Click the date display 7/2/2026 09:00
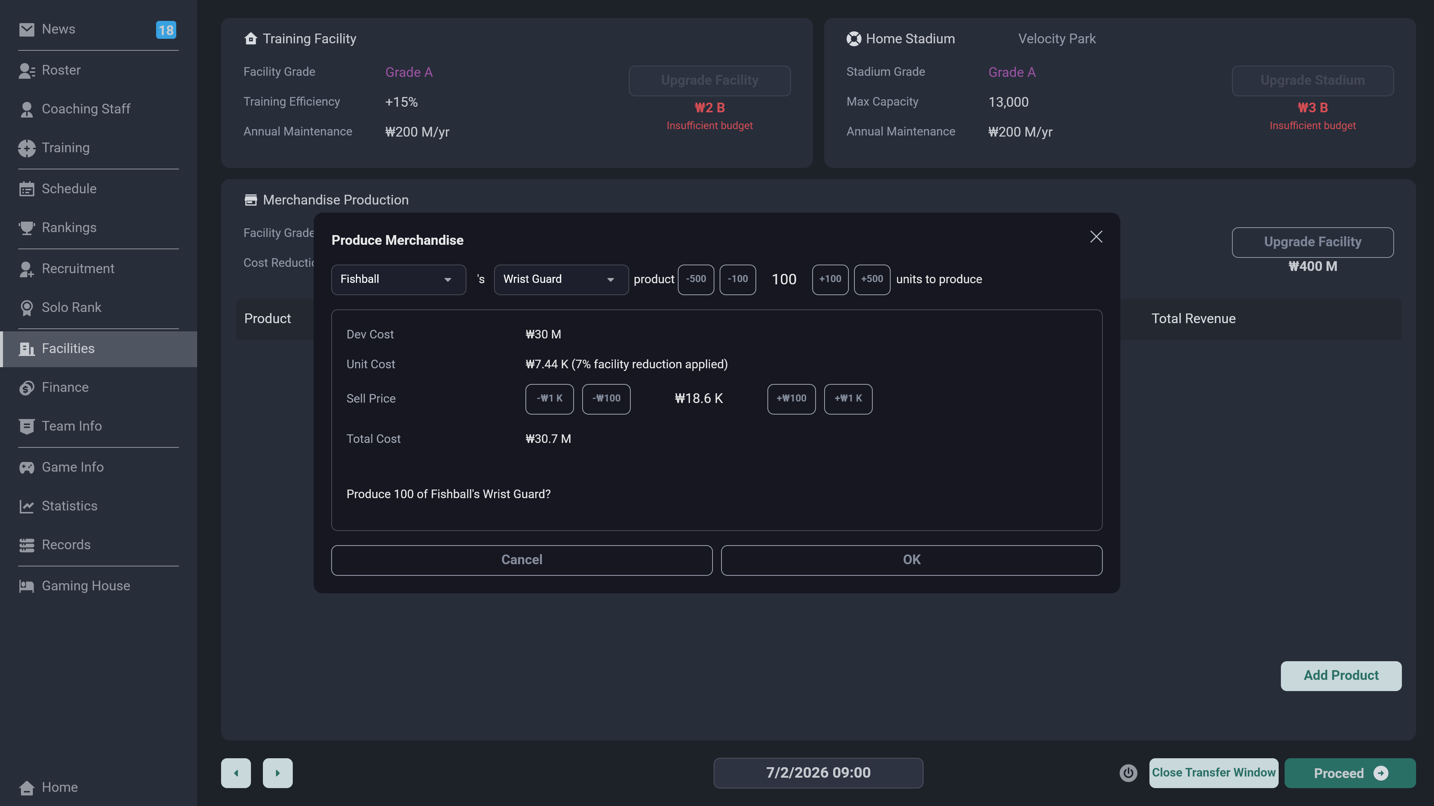 [818, 773]
